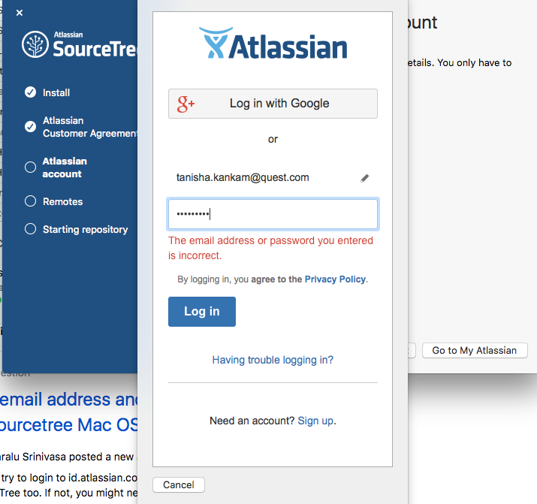Screen dimensions: 537x504
Task: Click Log in with Google button
Action: point(273,104)
